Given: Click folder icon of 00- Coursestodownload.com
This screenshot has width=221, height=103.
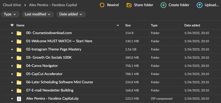Looking at the screenshot, I should click(x=19, y=33).
